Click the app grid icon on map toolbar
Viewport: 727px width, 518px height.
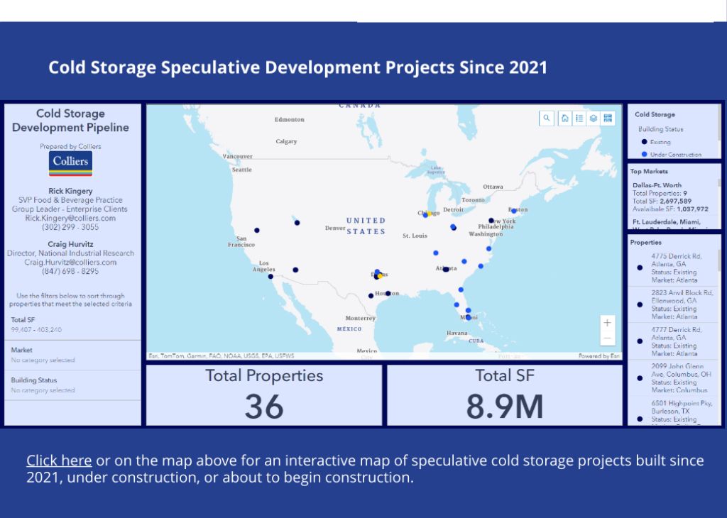608,118
